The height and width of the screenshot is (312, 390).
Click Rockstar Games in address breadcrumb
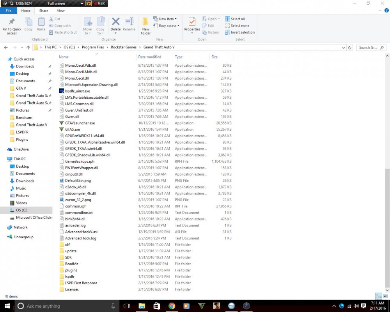124,47
